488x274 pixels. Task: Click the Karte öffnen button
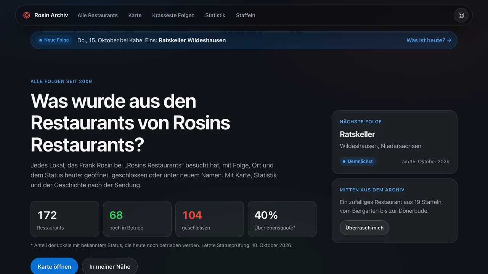(x=54, y=266)
